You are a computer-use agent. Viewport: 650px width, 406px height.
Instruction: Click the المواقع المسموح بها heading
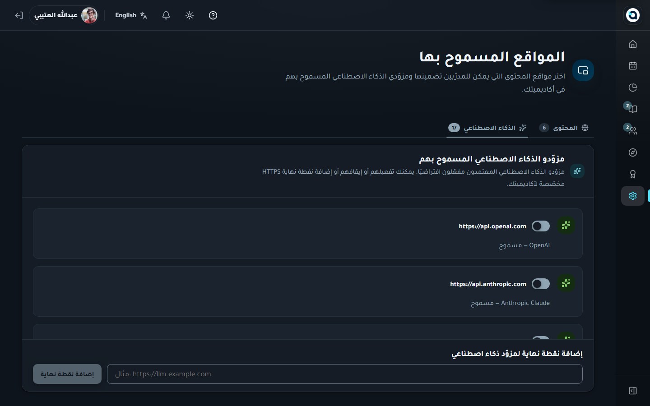click(492, 57)
